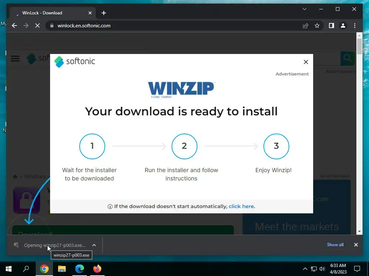This screenshot has height=276, width=369.
Task: Click the 'click here' download link
Action: pos(241,206)
